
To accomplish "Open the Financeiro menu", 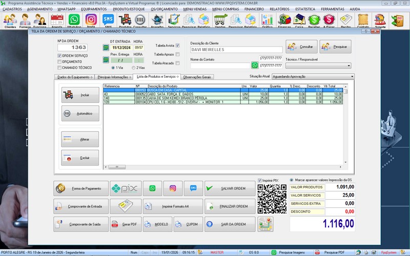I will coord(254,9).
